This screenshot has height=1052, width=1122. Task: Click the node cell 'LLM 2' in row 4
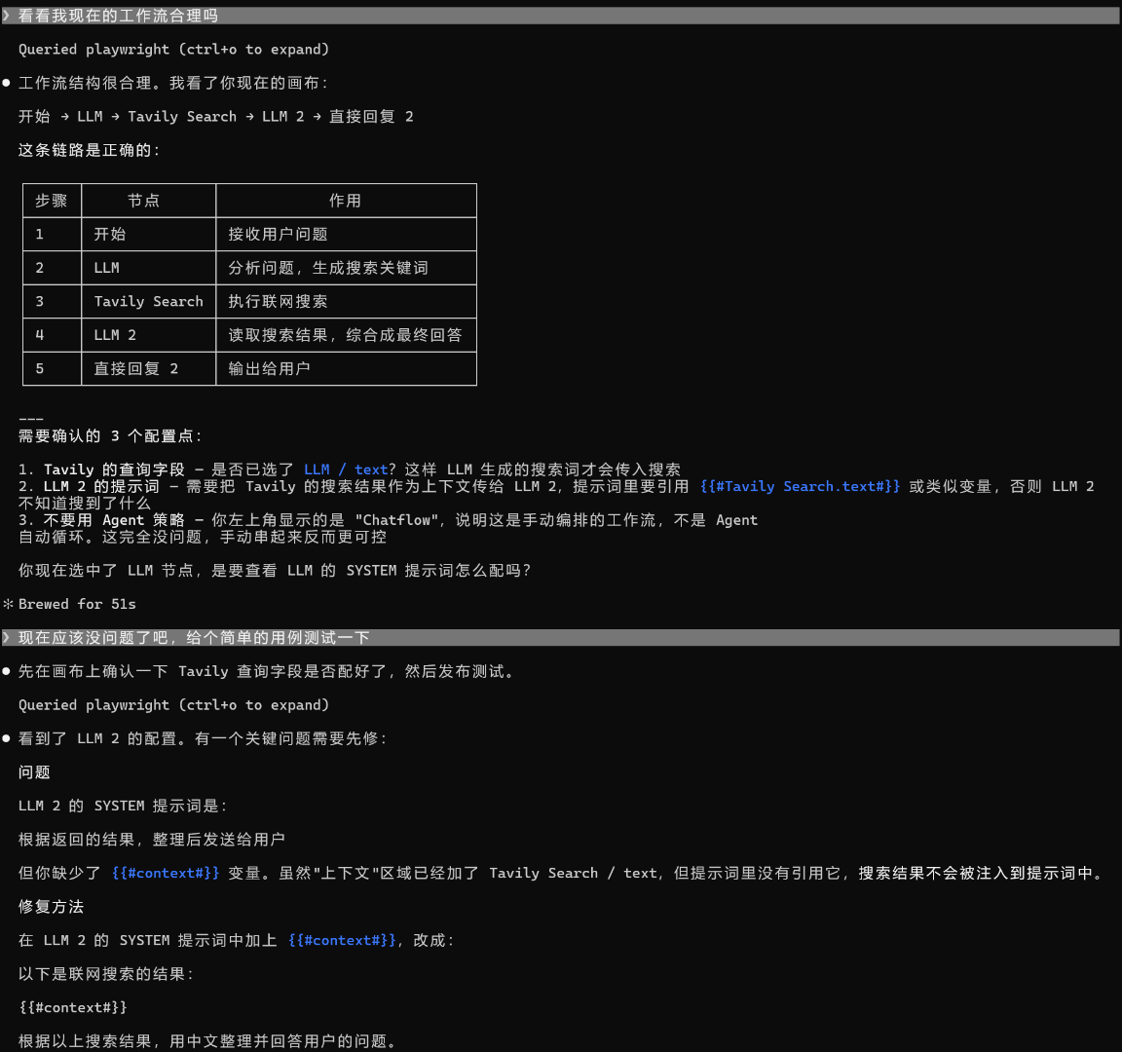(115, 335)
